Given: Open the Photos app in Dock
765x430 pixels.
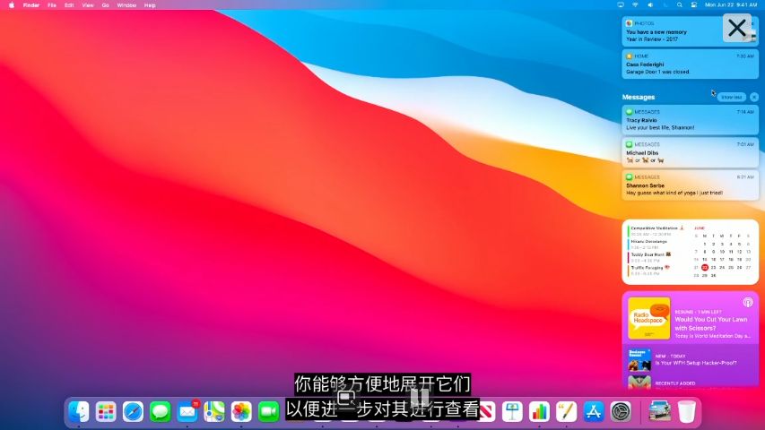Looking at the screenshot, I should pyautogui.click(x=241, y=411).
